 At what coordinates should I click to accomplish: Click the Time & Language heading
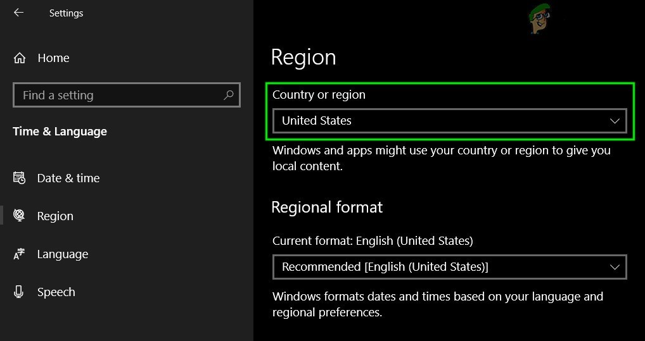60,132
